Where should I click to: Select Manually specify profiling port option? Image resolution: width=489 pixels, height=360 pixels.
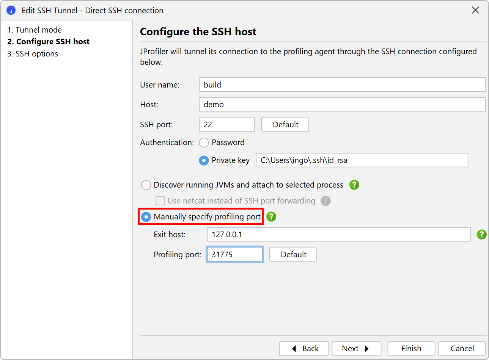(x=146, y=217)
